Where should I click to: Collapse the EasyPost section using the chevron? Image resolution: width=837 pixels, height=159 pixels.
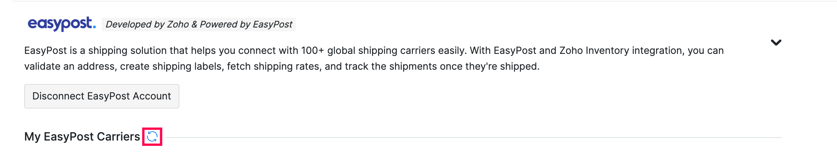click(776, 43)
